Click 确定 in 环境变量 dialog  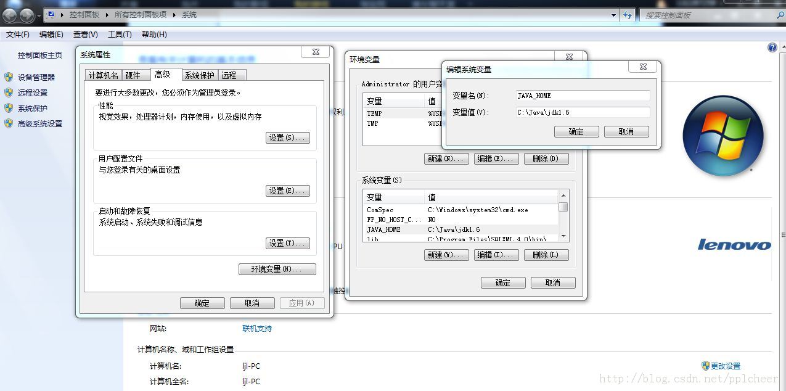click(x=503, y=282)
